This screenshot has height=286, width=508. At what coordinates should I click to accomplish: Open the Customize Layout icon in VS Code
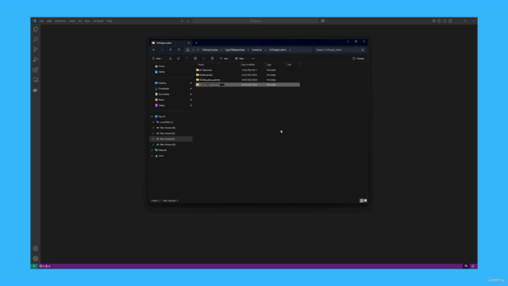[434, 21]
